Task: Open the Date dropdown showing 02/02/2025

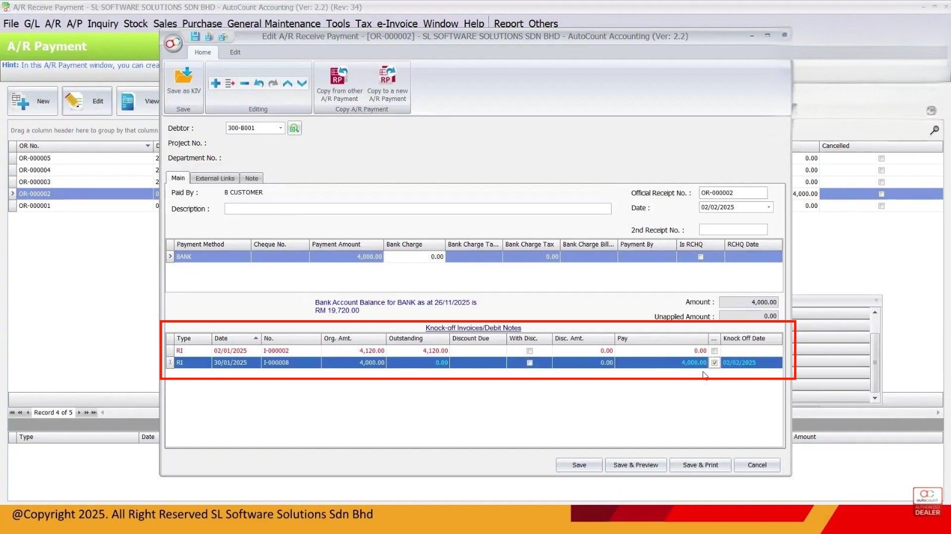Action: click(x=769, y=207)
